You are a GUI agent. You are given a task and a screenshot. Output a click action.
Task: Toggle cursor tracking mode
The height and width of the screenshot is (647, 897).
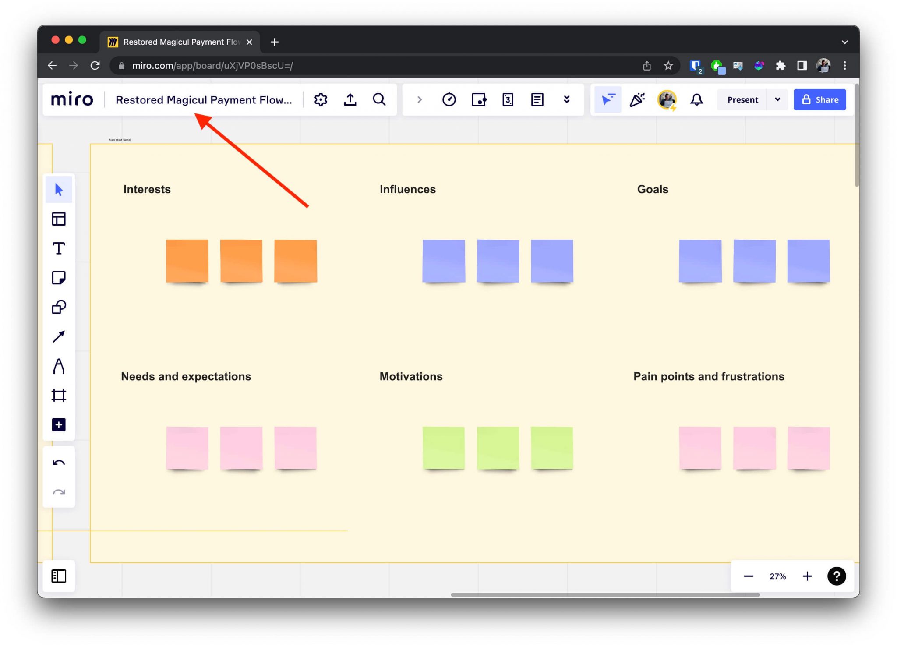(608, 99)
